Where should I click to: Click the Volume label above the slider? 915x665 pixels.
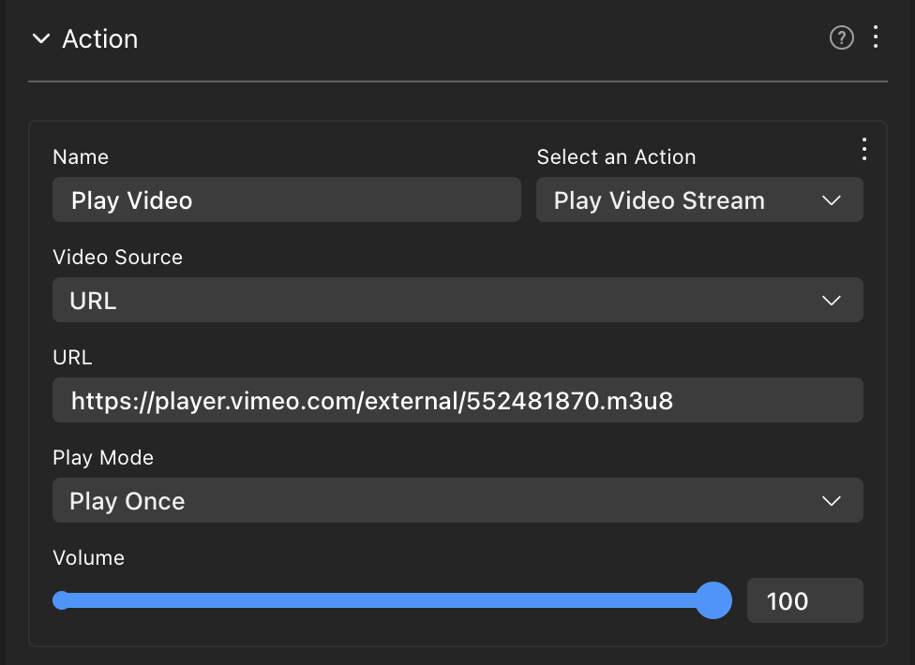coord(89,558)
